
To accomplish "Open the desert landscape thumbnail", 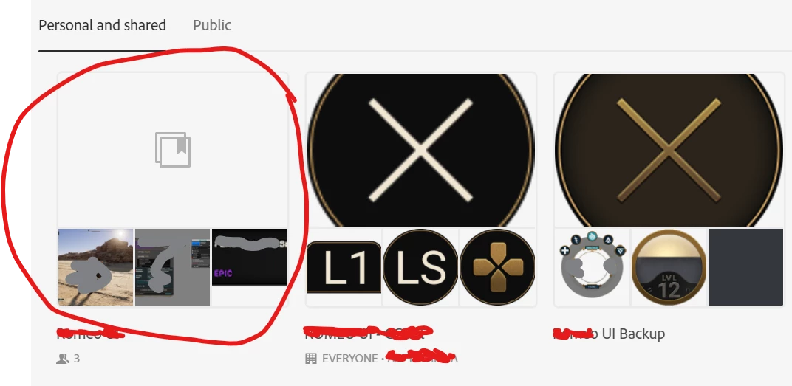I will 95,267.
